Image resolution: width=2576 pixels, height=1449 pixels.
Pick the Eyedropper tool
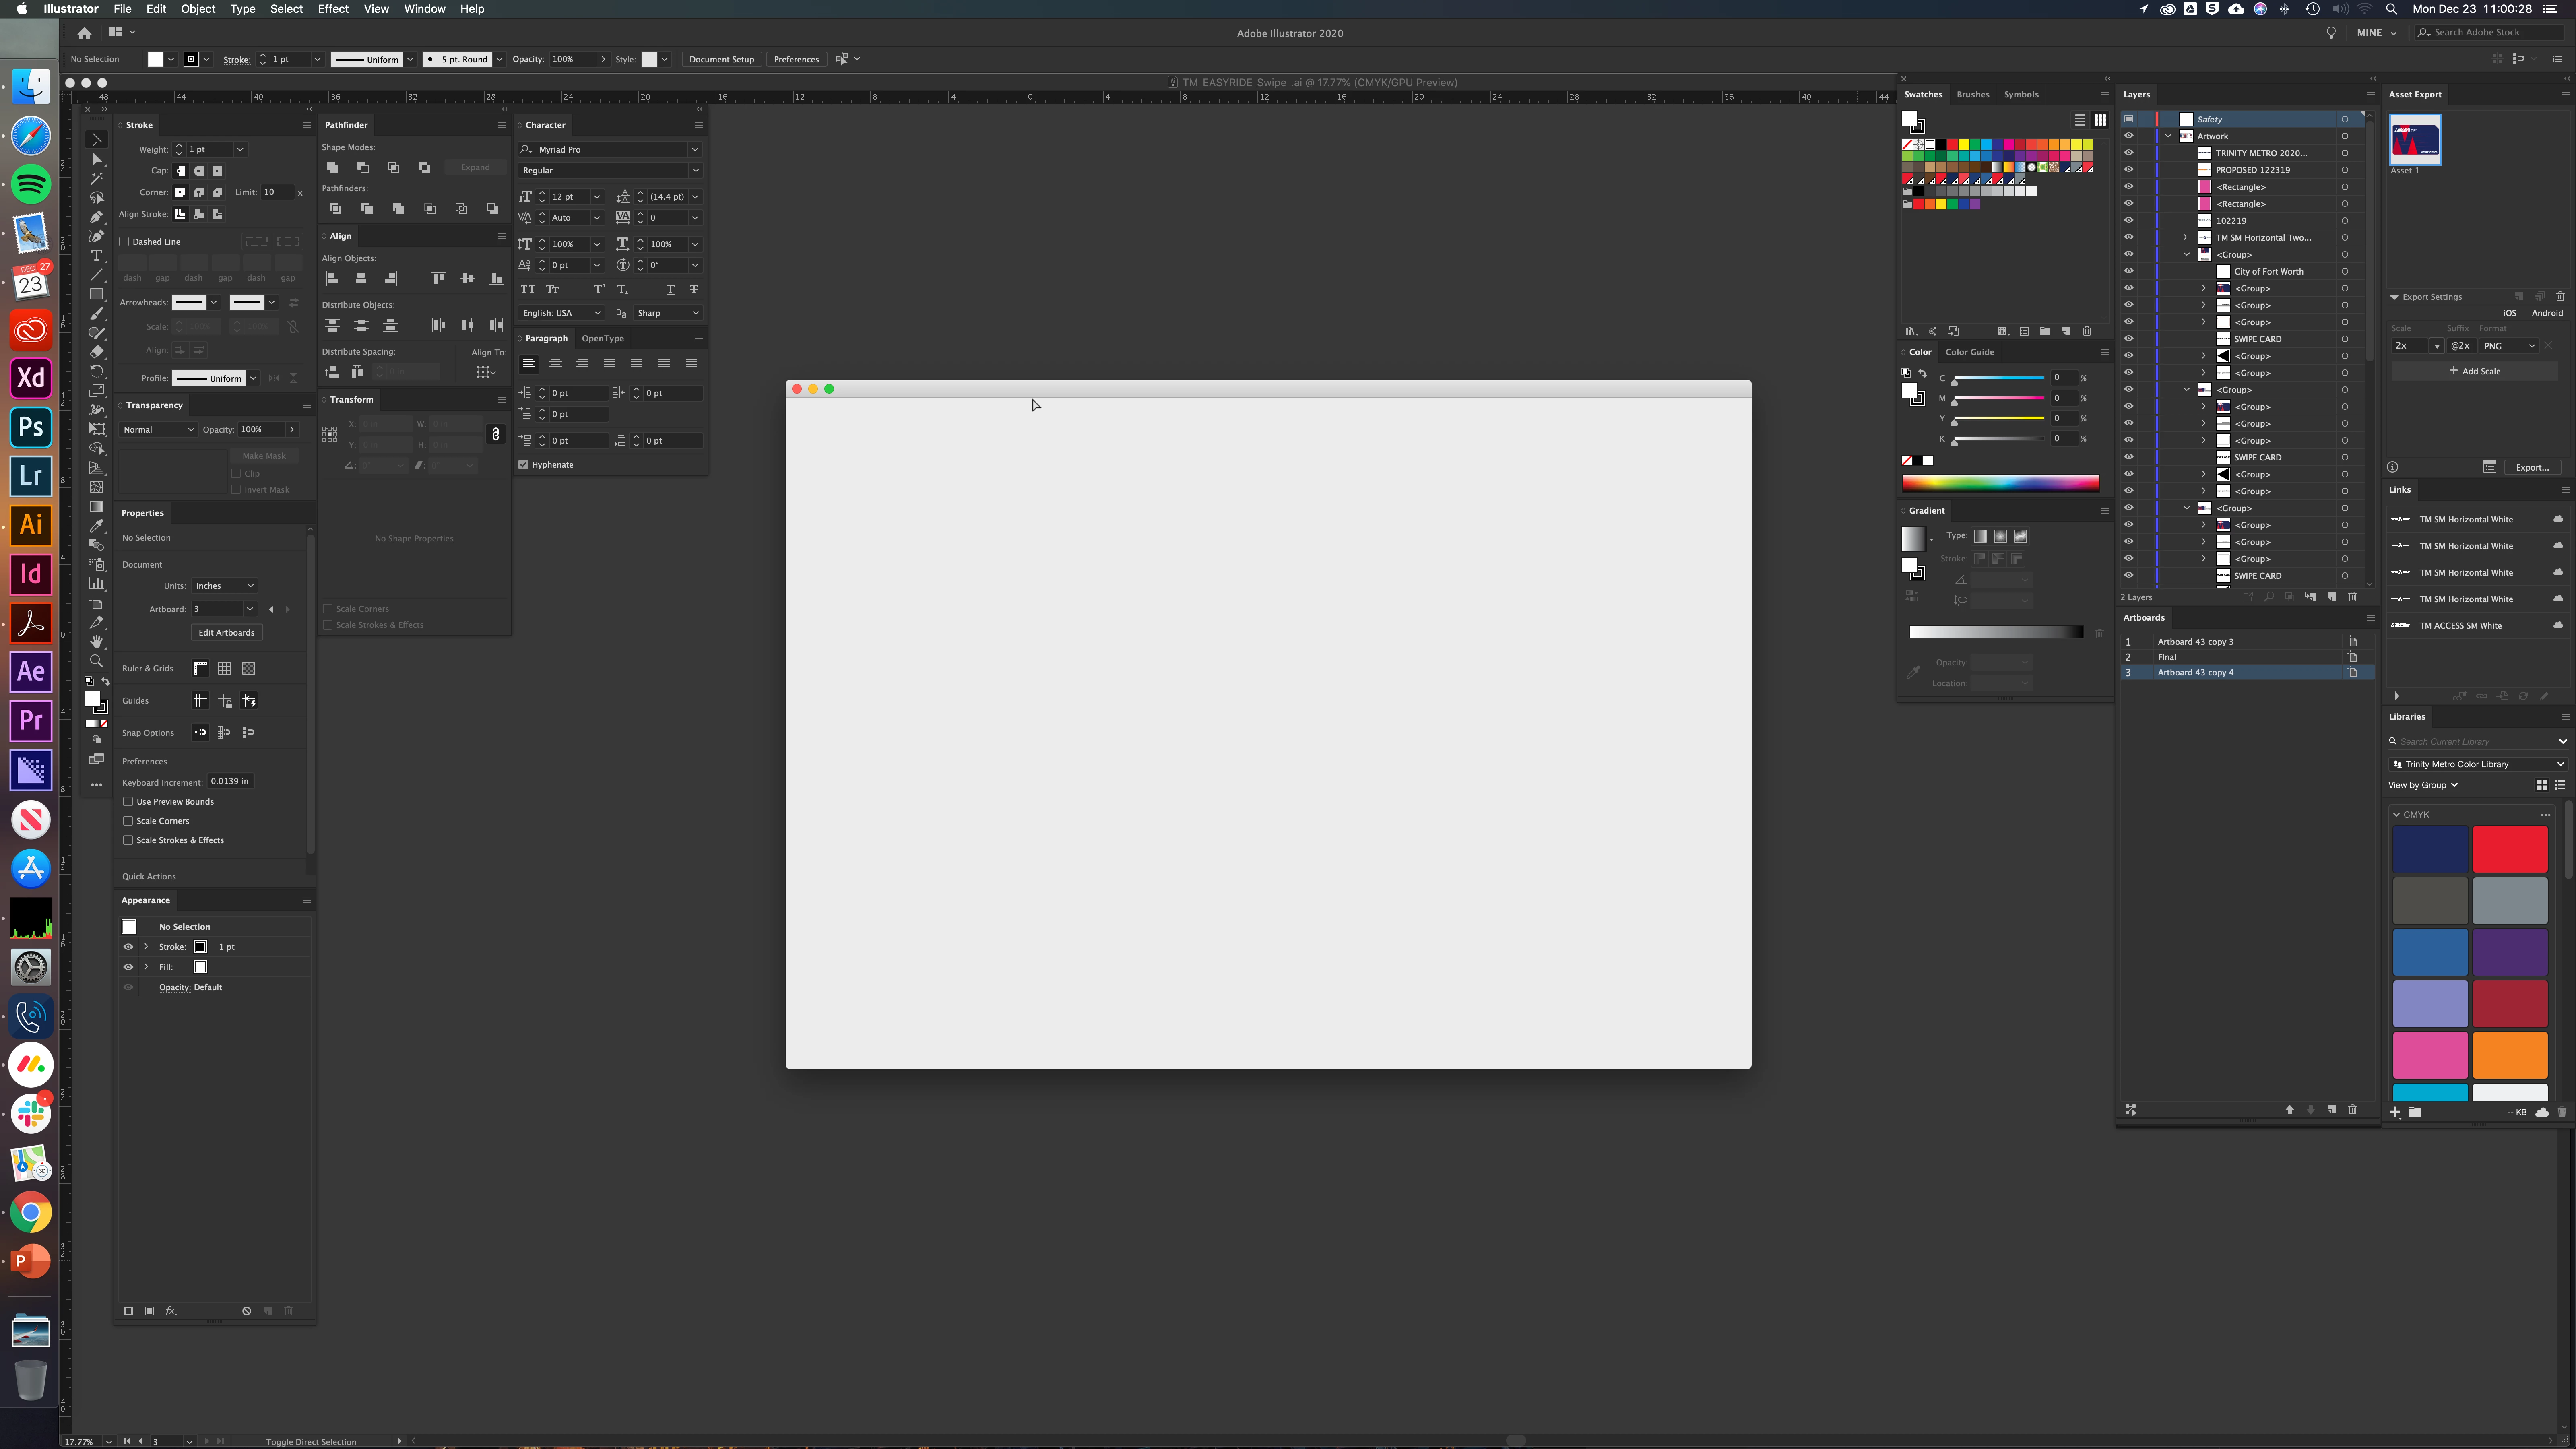coord(97,526)
